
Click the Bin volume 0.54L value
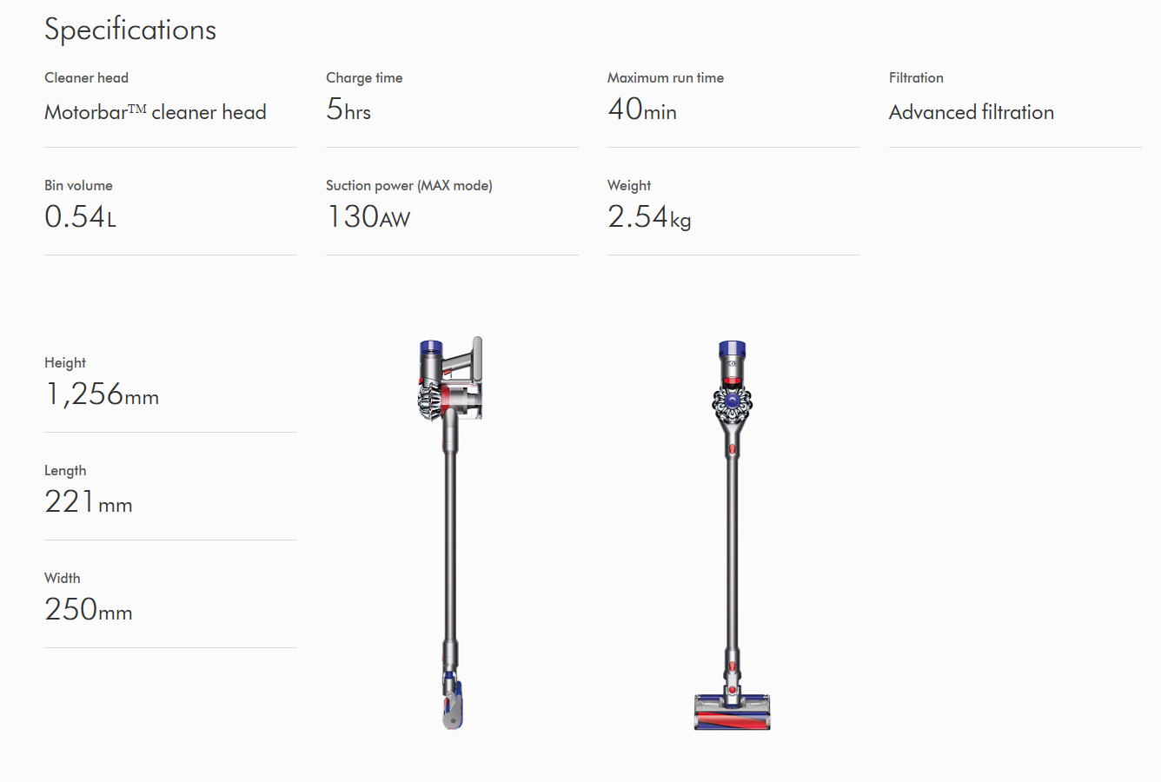coord(80,216)
